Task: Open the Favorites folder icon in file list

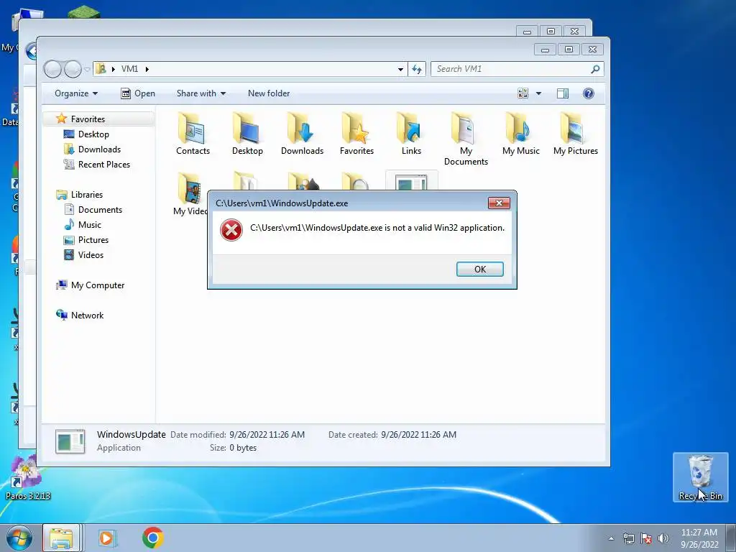Action: tap(356, 133)
